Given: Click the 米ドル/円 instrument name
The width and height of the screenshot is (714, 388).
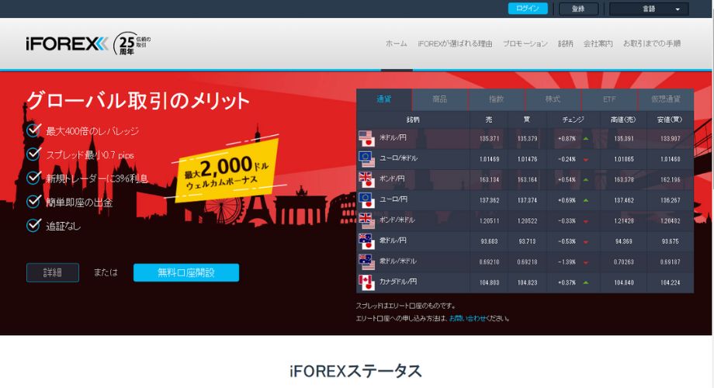Looking at the screenshot, I should (x=393, y=137).
